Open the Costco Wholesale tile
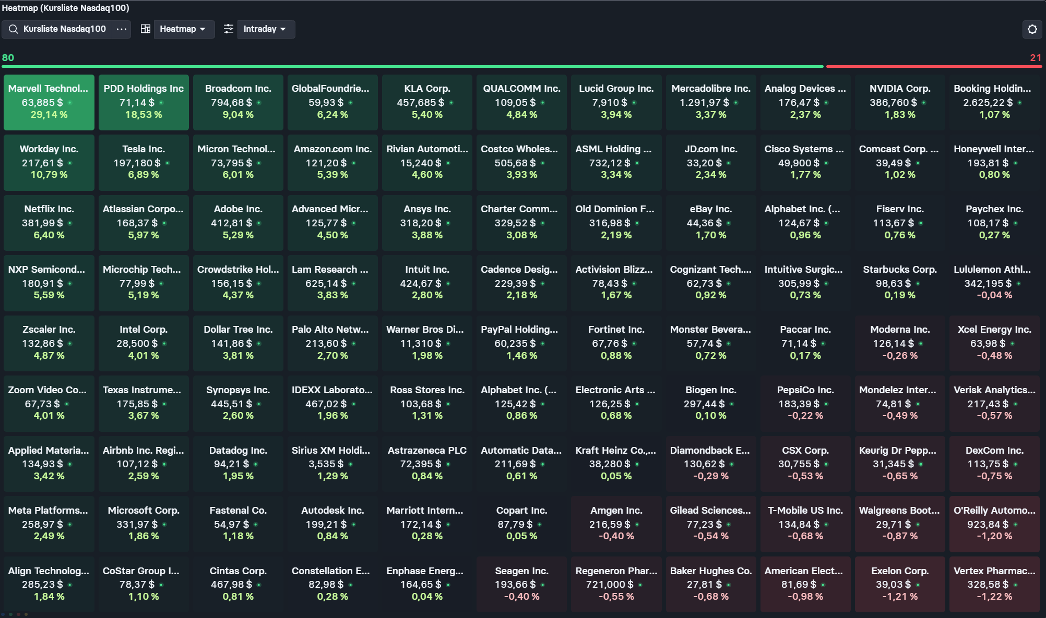This screenshot has width=1046, height=618. tap(521, 163)
